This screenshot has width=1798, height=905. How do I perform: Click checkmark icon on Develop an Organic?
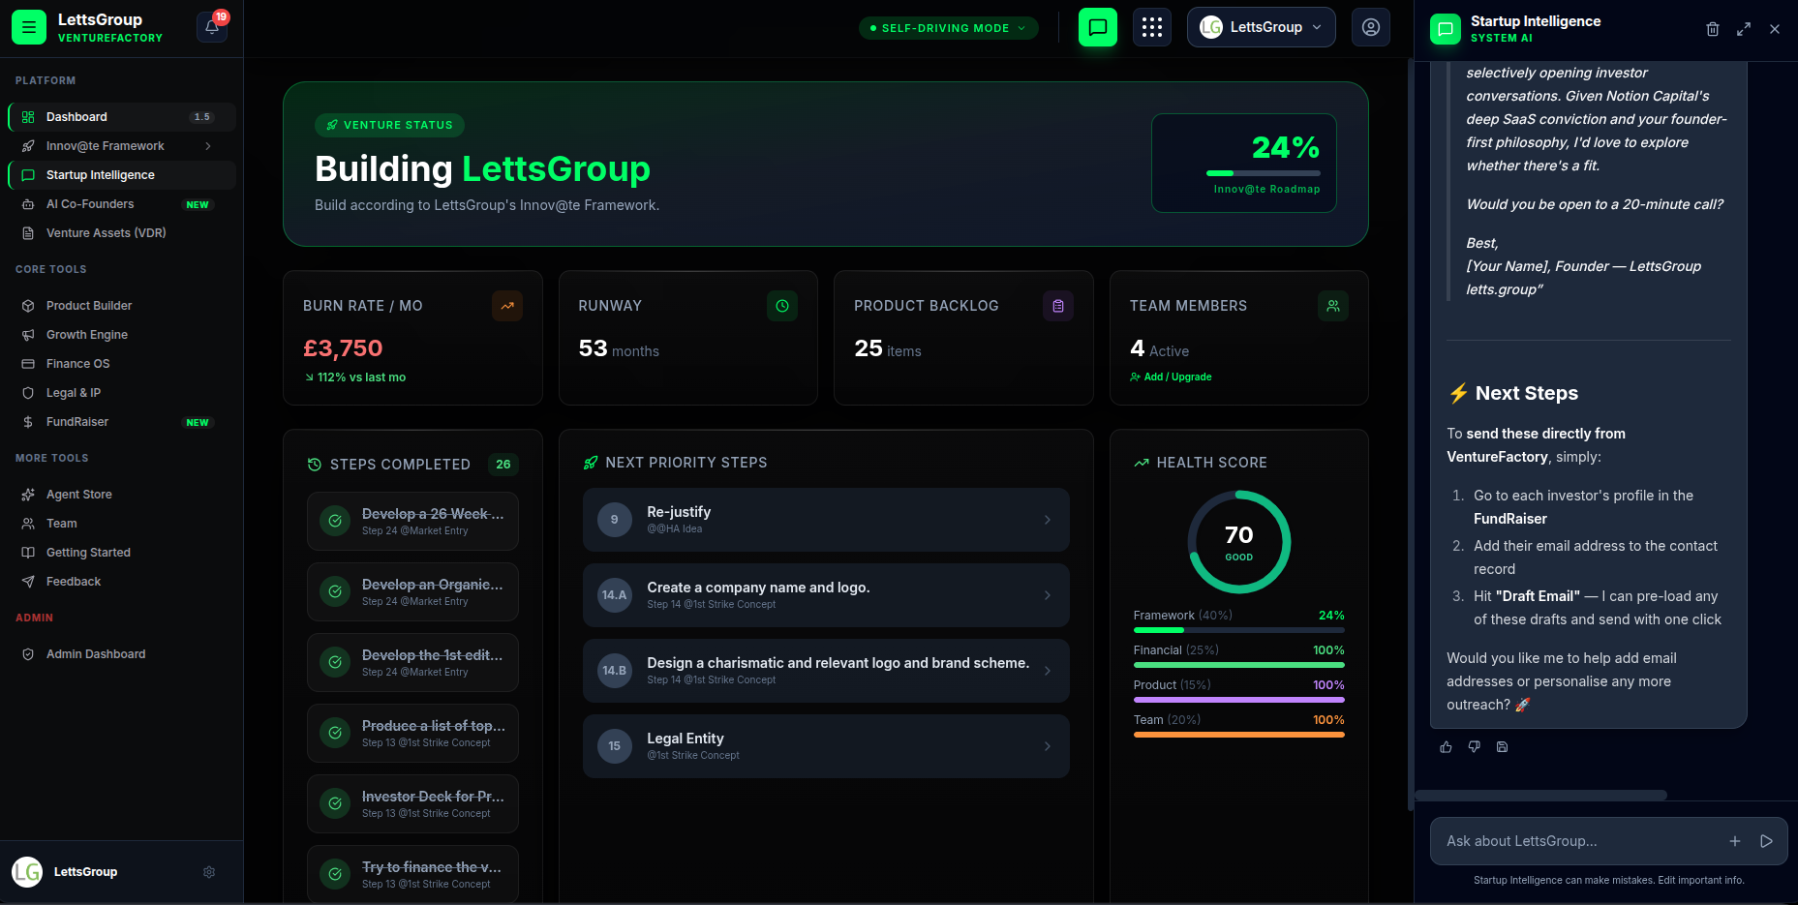(x=335, y=591)
